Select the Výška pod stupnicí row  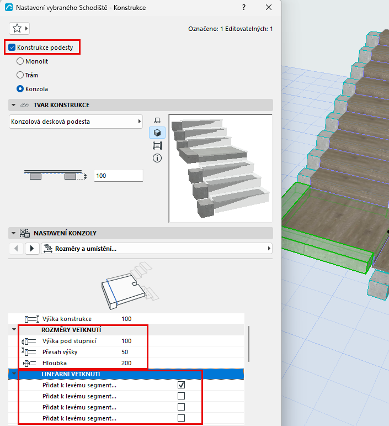pyautogui.click(x=126, y=341)
